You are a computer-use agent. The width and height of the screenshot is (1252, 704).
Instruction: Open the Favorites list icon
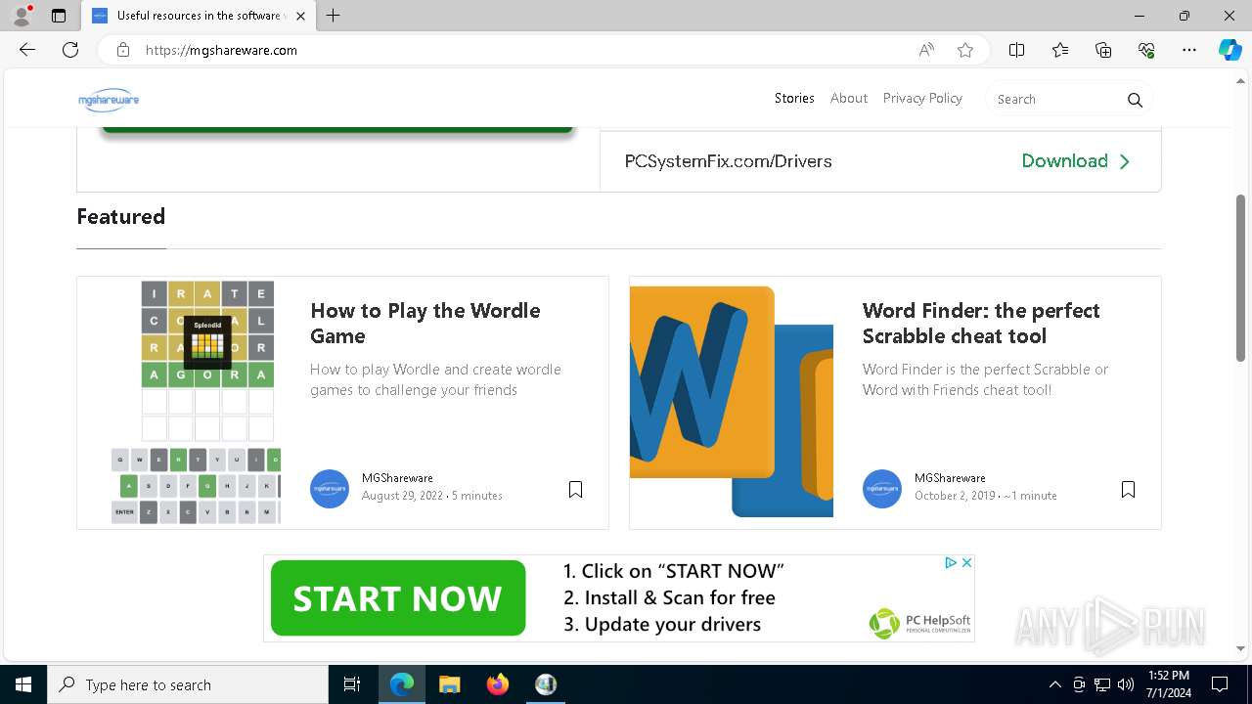pos(1060,50)
